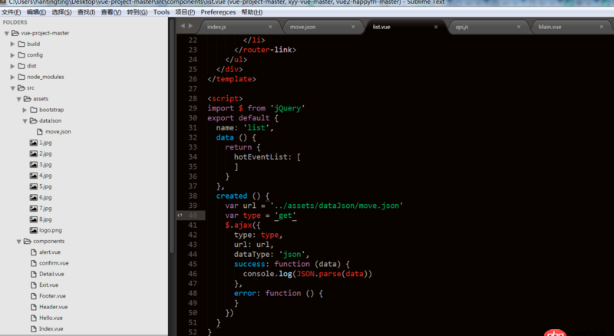Click line number 38 in the gutter
Viewport: 614px width, 336px height.
pos(193,196)
